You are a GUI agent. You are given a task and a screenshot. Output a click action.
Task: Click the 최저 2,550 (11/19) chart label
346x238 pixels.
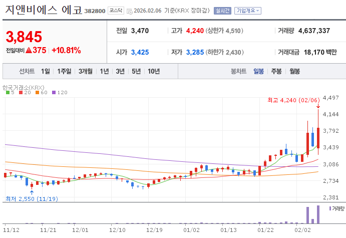coord(32,199)
